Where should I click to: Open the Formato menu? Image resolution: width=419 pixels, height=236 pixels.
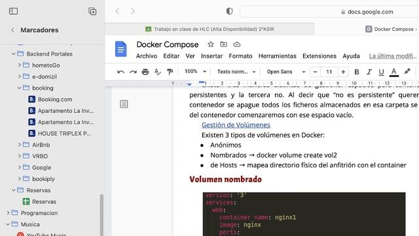[240, 56]
